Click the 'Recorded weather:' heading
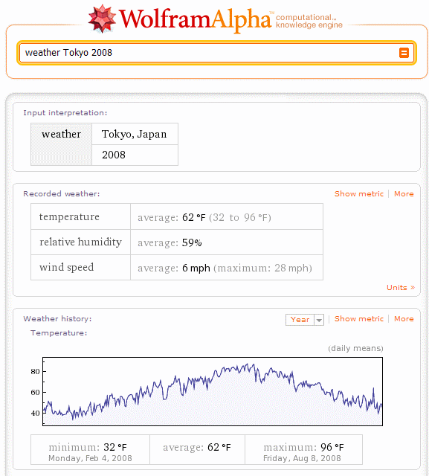 click(61, 193)
